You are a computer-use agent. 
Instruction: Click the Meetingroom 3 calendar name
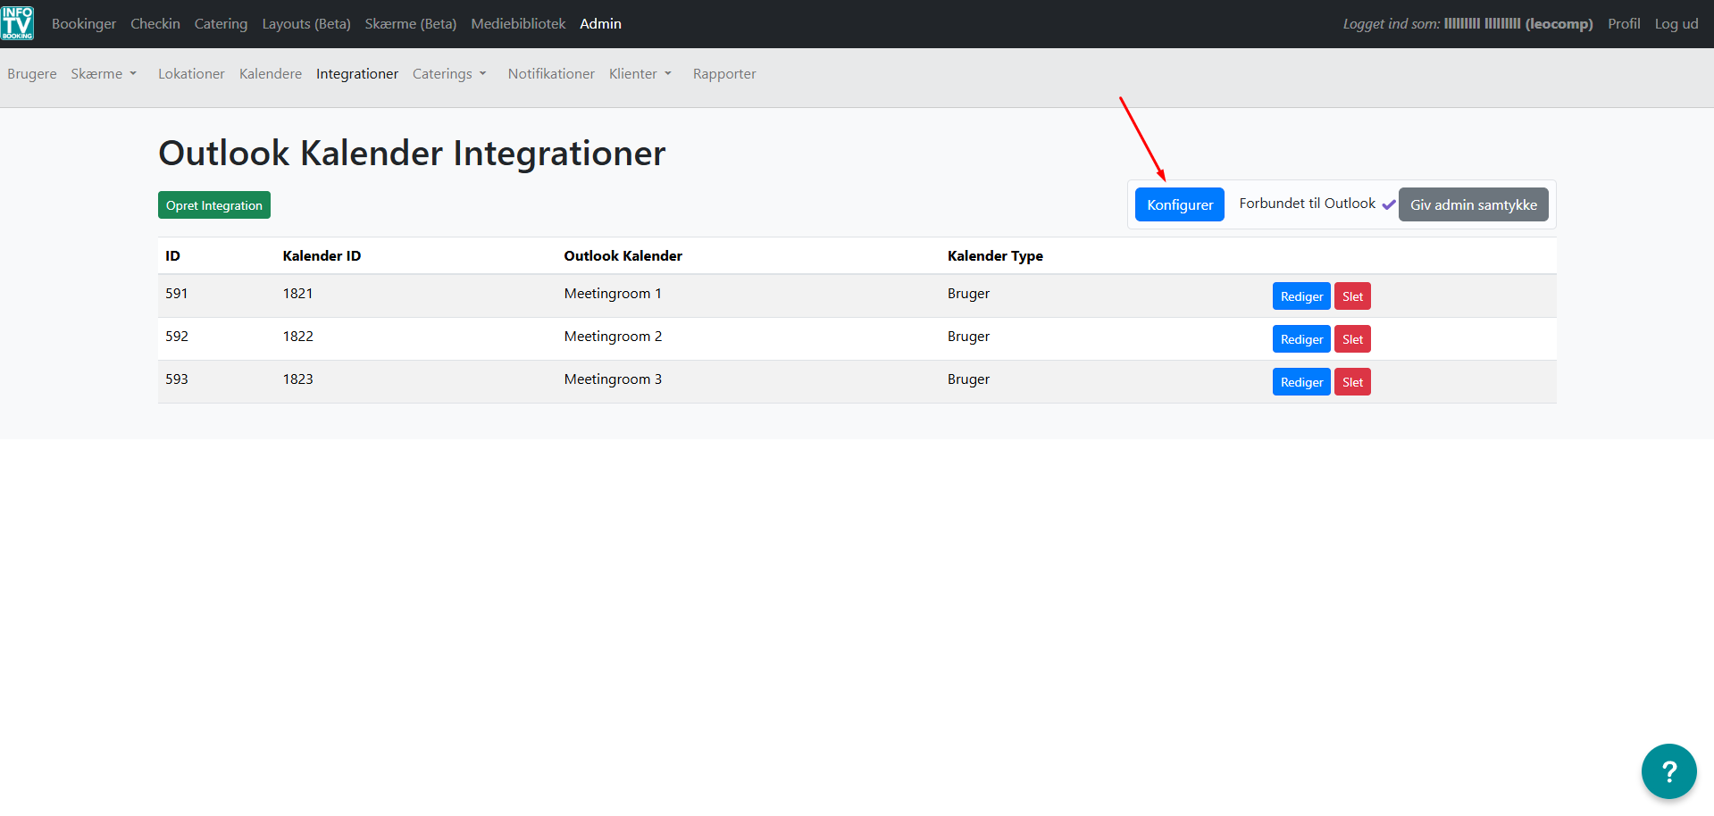coord(613,379)
